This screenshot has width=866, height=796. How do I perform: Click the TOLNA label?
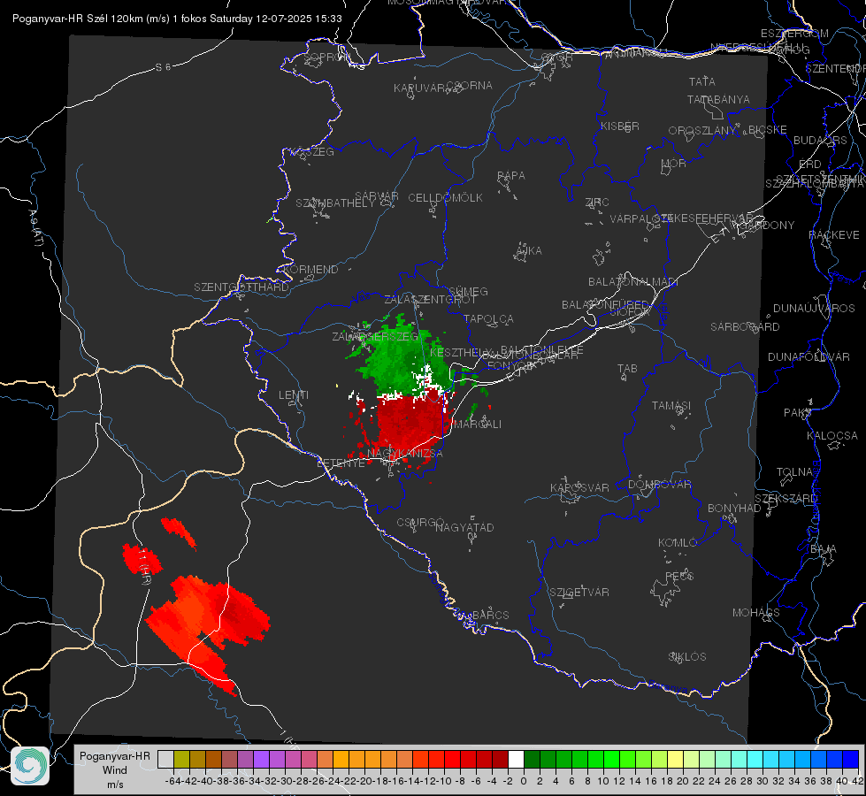794,472
